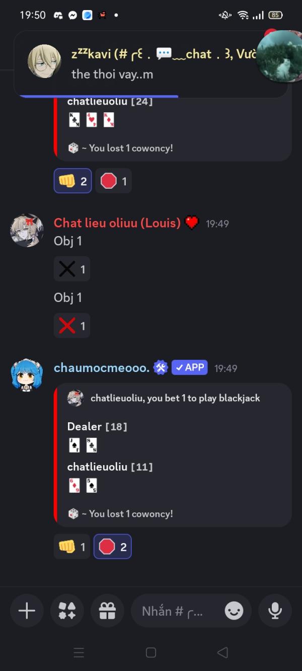The image size is (302, 671).
Task: Tap the APP badge next to chaumocmeooo.
Action: (x=189, y=368)
